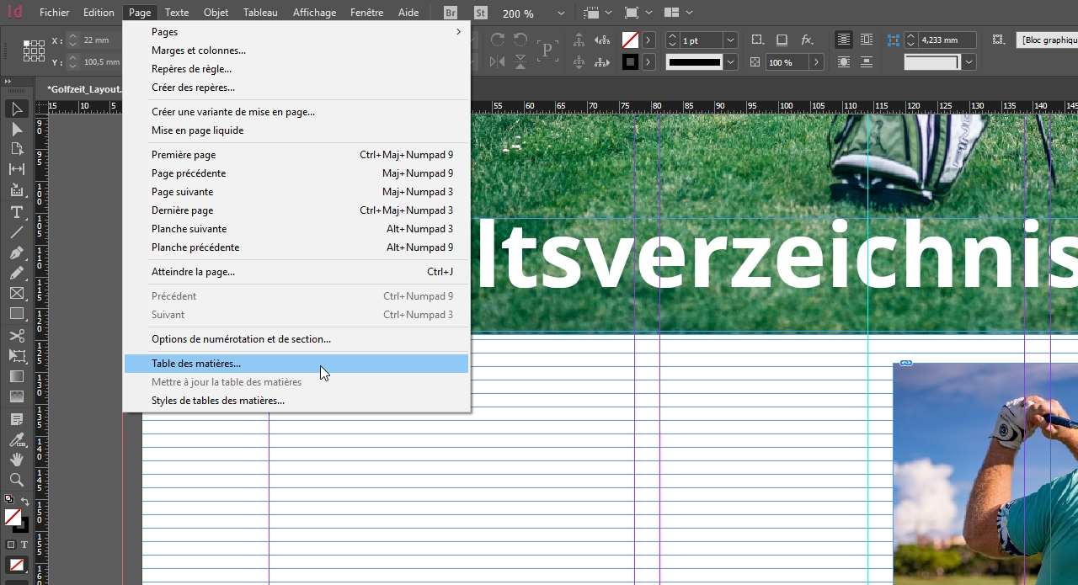
Task: Click the reference point locator grid
Action: [34, 51]
